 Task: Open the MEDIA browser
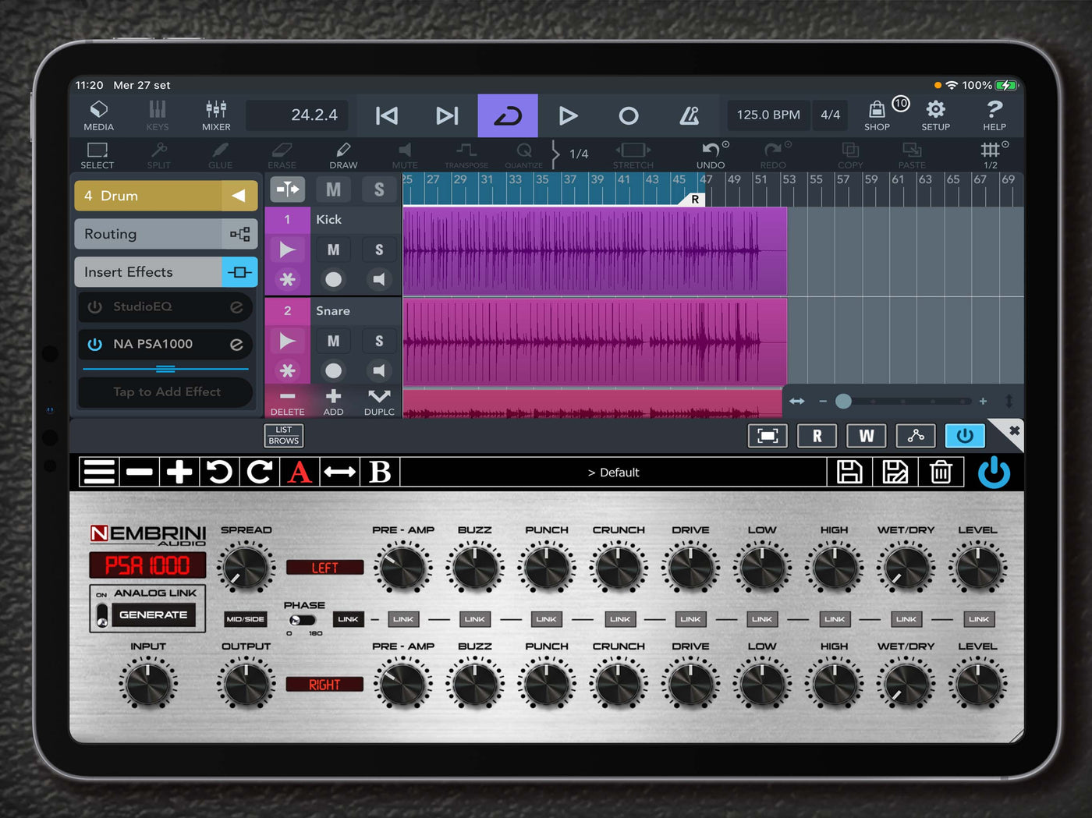(98, 115)
